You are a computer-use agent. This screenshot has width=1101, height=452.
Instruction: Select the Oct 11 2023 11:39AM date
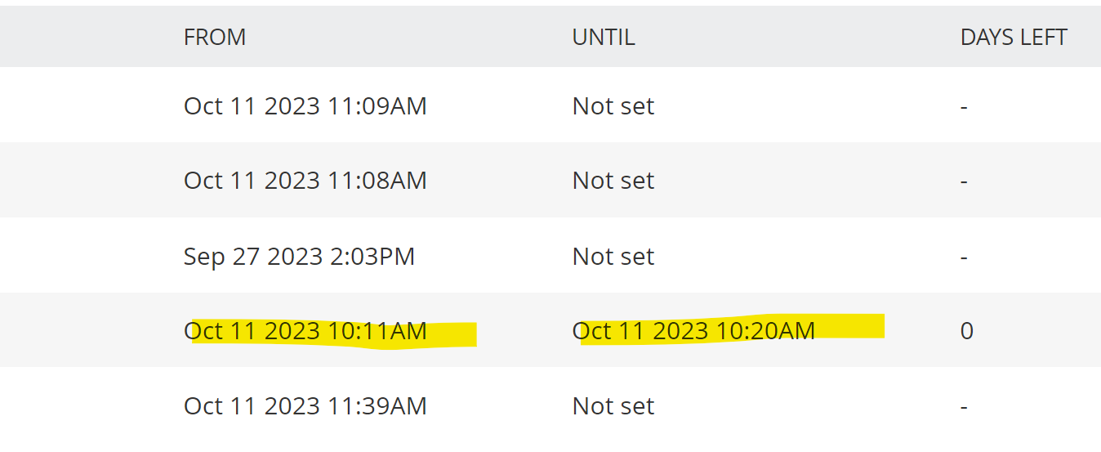tap(305, 406)
